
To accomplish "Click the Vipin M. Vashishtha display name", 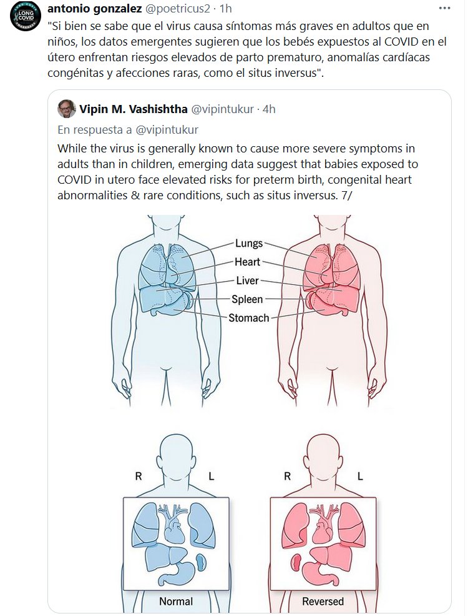I will pyautogui.click(x=132, y=109).
